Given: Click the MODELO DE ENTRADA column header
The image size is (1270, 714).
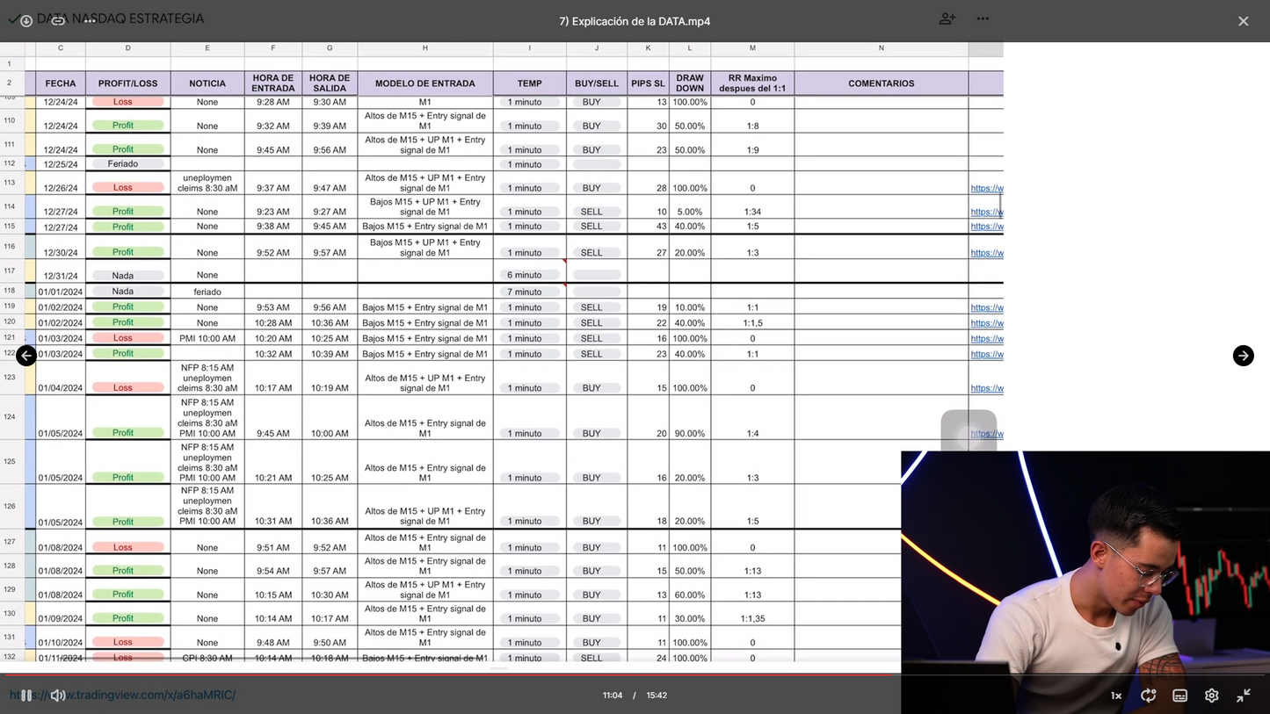Looking at the screenshot, I should [x=425, y=83].
